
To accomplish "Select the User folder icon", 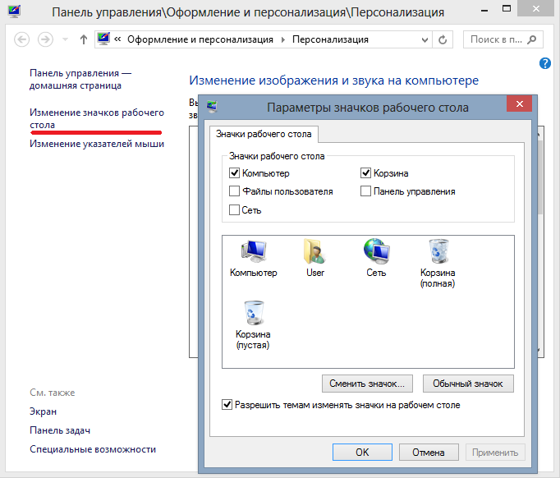I will pos(314,258).
